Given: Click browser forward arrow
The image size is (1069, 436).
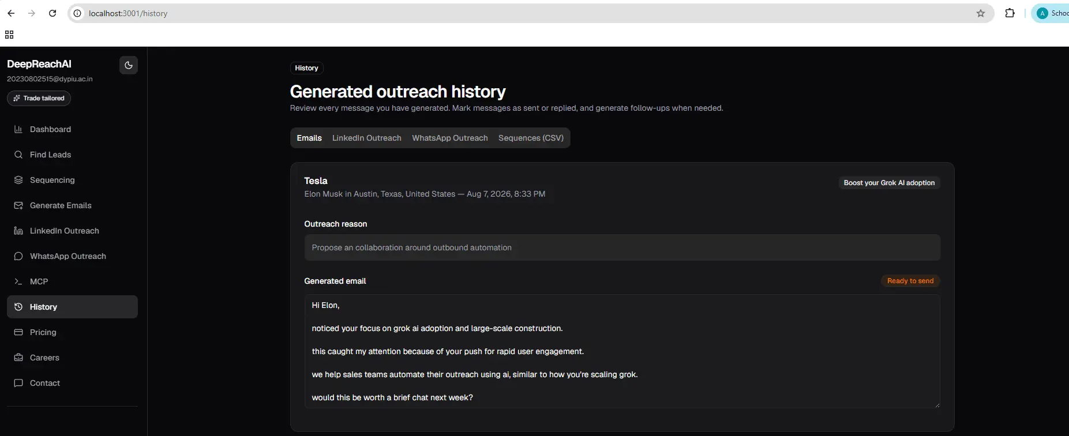Looking at the screenshot, I should tap(32, 13).
